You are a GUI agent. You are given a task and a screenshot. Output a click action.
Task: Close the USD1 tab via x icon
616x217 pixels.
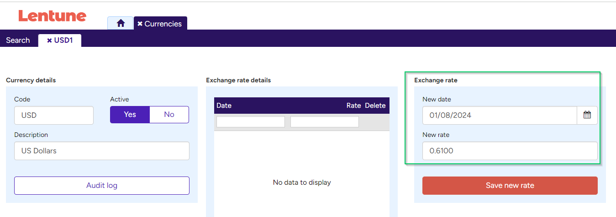pyautogui.click(x=49, y=40)
